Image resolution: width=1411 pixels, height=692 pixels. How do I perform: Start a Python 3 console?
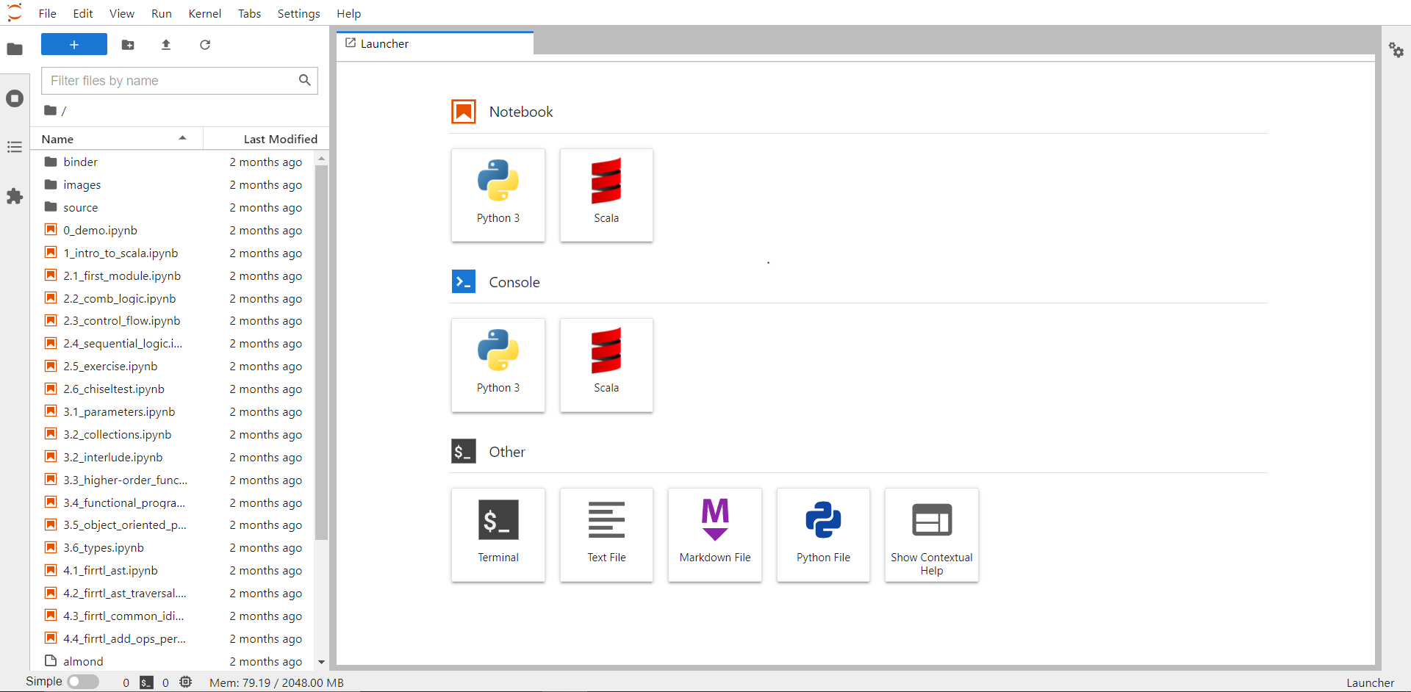498,365
